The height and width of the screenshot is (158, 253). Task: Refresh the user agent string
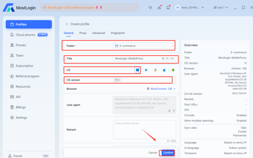pos(174,111)
